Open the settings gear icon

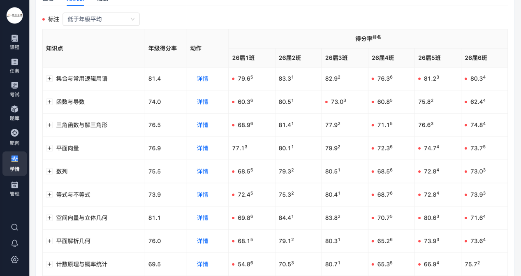point(14,260)
